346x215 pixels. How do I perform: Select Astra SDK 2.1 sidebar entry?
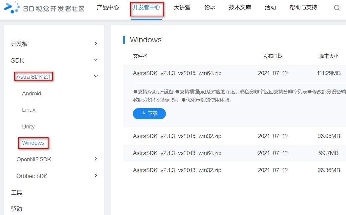(x=33, y=77)
